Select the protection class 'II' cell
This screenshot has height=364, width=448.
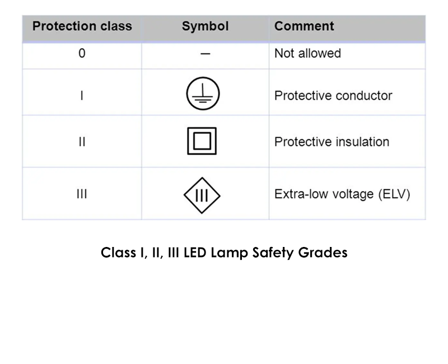tap(82, 142)
